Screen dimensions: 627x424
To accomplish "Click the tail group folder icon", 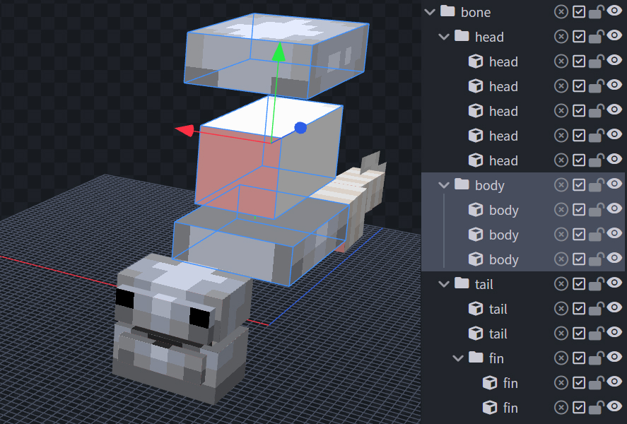I will [462, 283].
